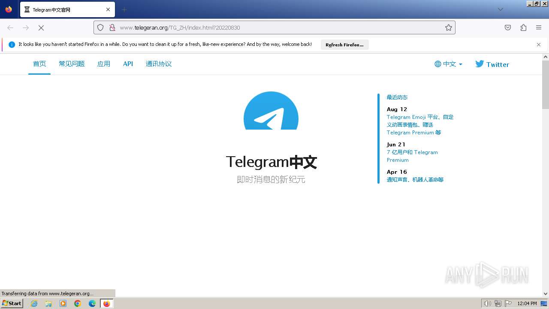Open the 通讯协议 menu item
549x309 pixels.
159,64
